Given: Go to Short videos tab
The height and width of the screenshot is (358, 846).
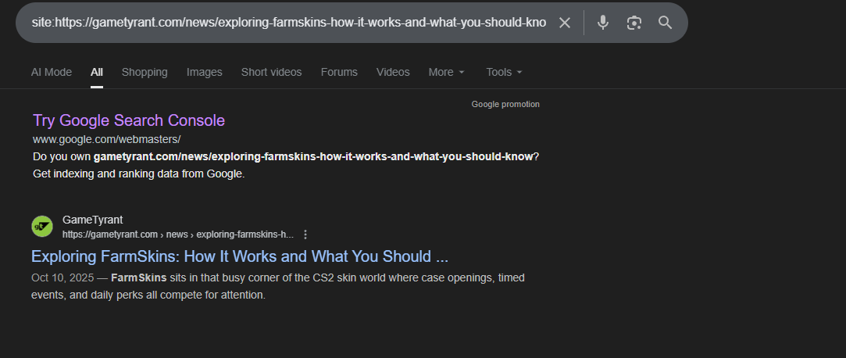Looking at the screenshot, I should pyautogui.click(x=271, y=72).
